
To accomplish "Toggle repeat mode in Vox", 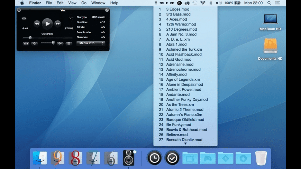I will pyautogui.click(x=24, y=18).
